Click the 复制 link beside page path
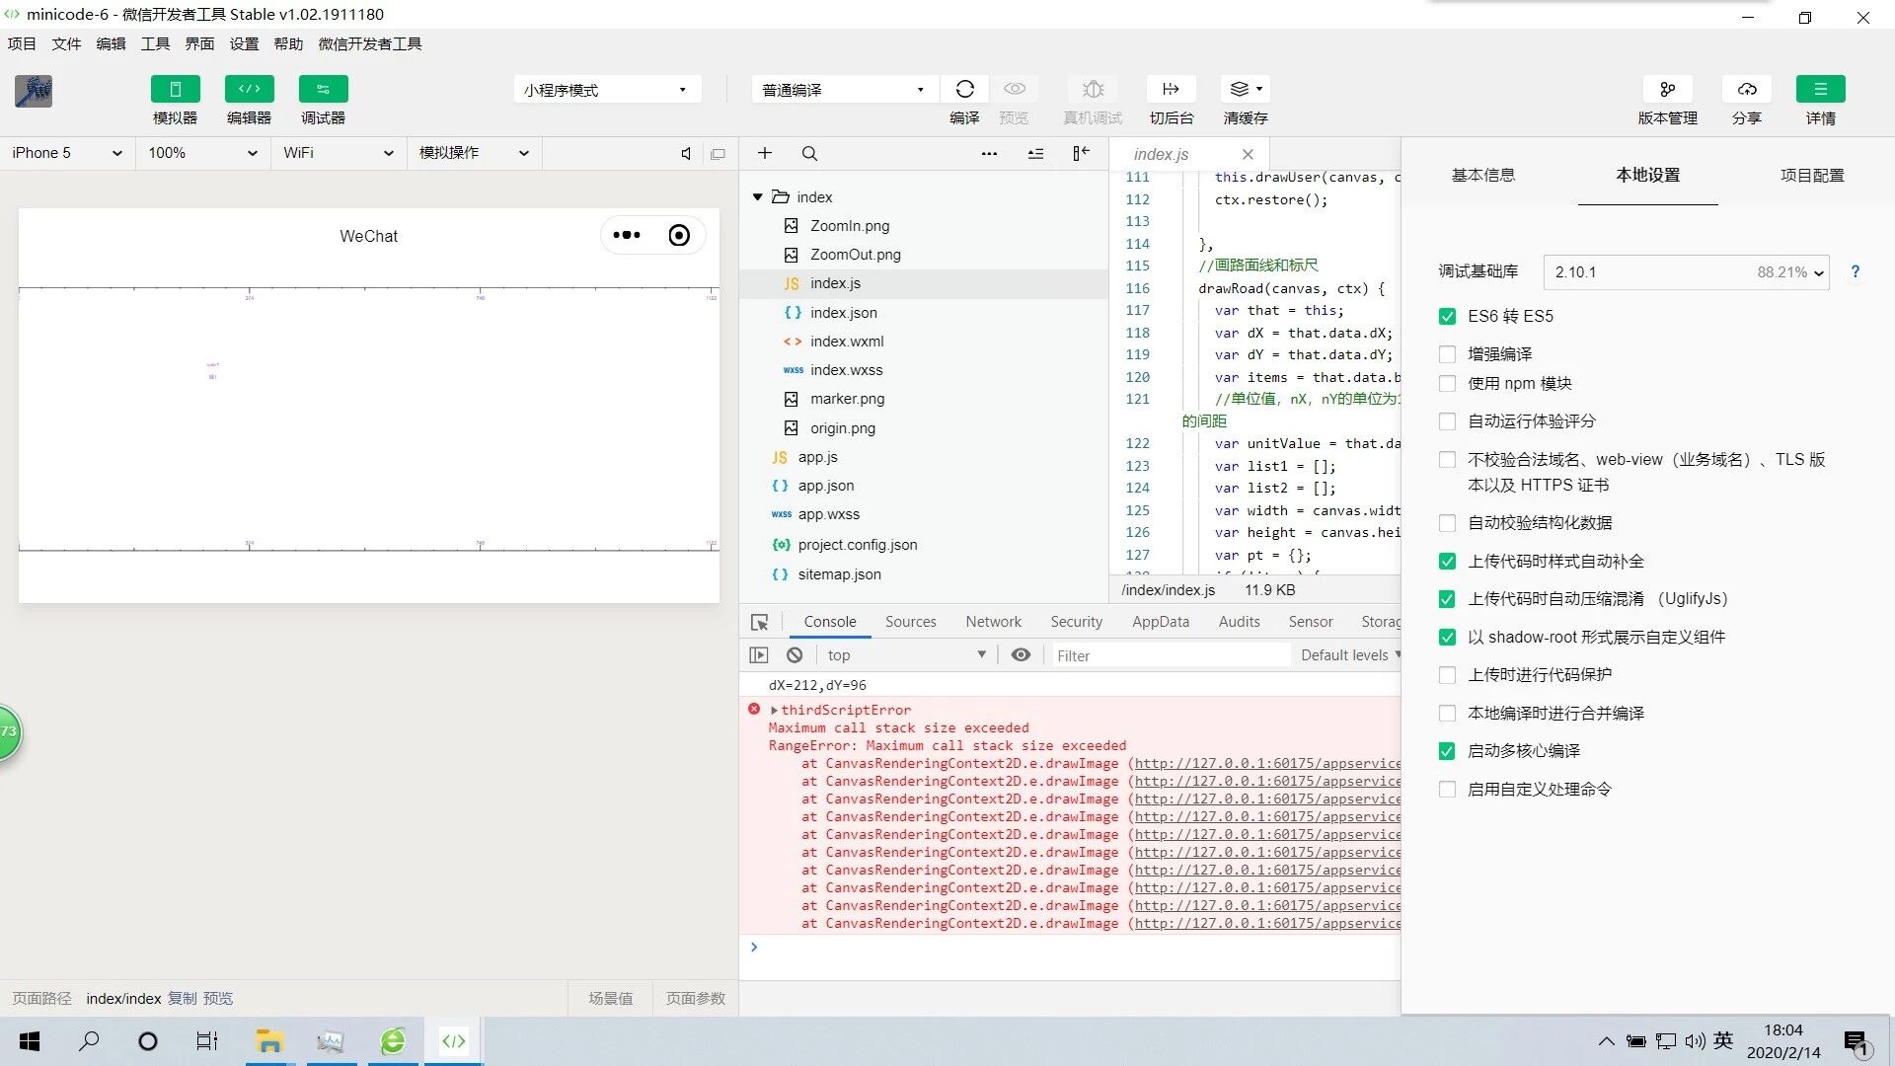The width and height of the screenshot is (1895, 1066). click(182, 999)
